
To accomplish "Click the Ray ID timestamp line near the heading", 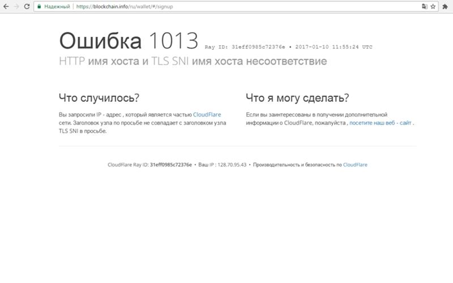I will click(x=288, y=47).
